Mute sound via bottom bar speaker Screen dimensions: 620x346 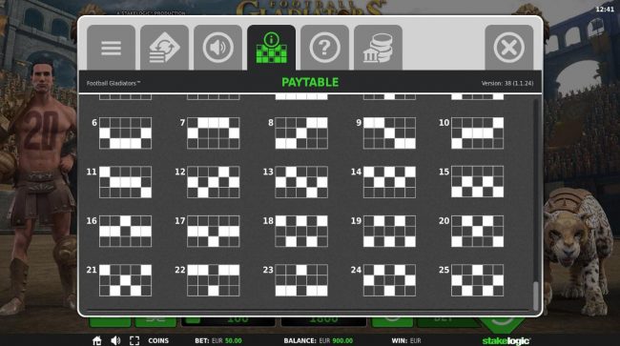click(x=115, y=340)
